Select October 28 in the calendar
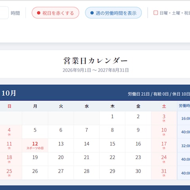190x190 pixels. click(x=87, y=173)
